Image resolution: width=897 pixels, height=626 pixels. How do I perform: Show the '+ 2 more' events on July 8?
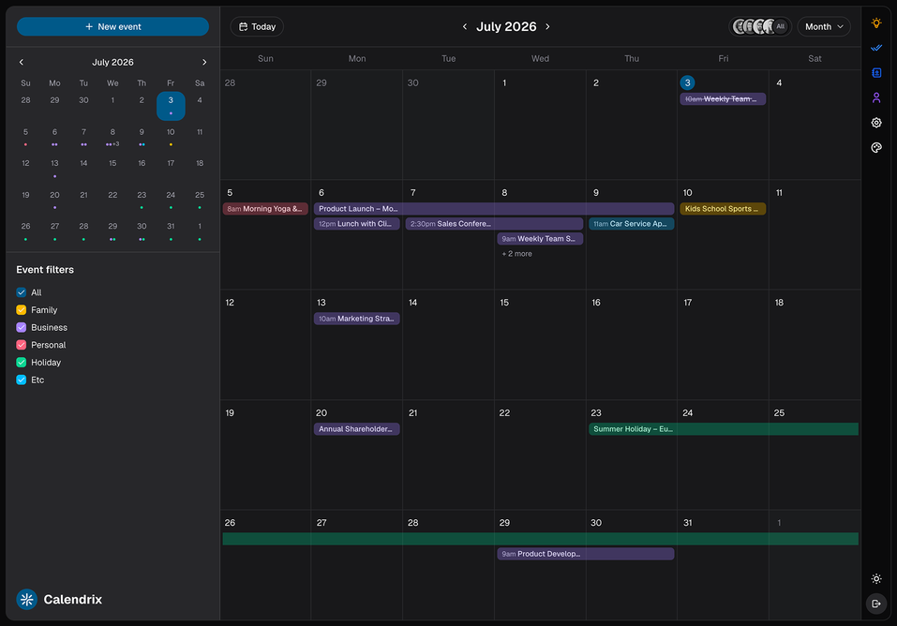tap(517, 253)
